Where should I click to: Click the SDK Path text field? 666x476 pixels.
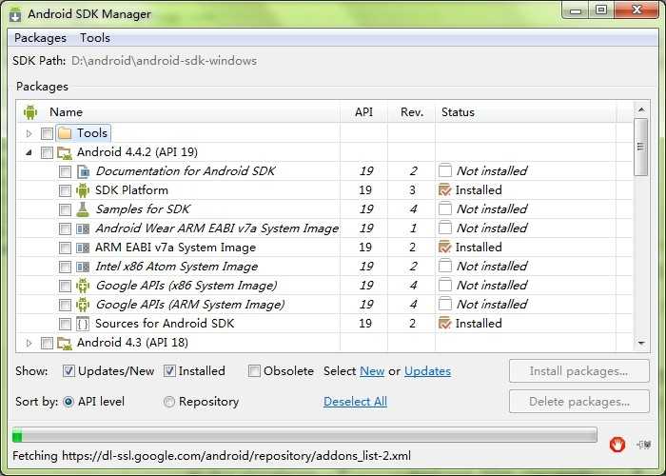pyautogui.click(x=164, y=61)
